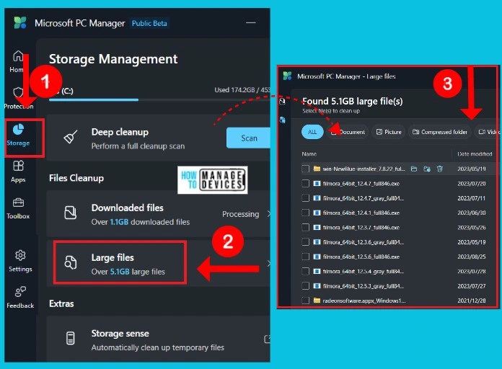Select the filmora_64bit_12.5.6_full846.exe row name
502x369 pixels.
point(361,257)
